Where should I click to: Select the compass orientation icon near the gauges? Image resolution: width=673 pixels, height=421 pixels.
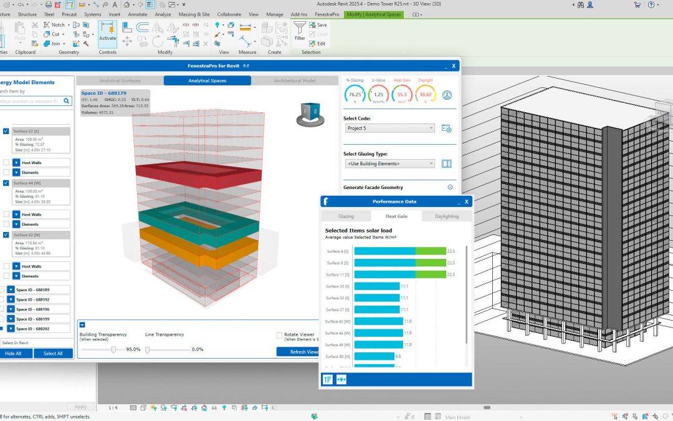(447, 94)
